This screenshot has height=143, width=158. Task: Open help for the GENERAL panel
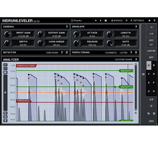point(67,27)
